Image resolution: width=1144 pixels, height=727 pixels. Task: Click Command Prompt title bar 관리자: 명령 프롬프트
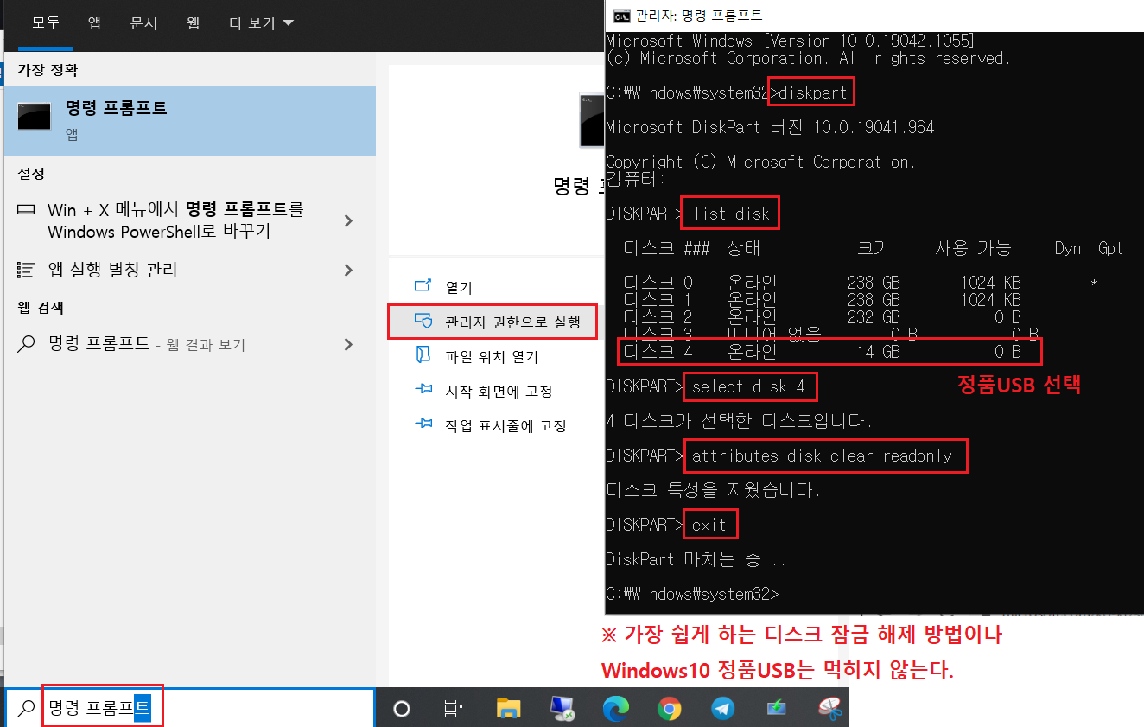point(698,16)
